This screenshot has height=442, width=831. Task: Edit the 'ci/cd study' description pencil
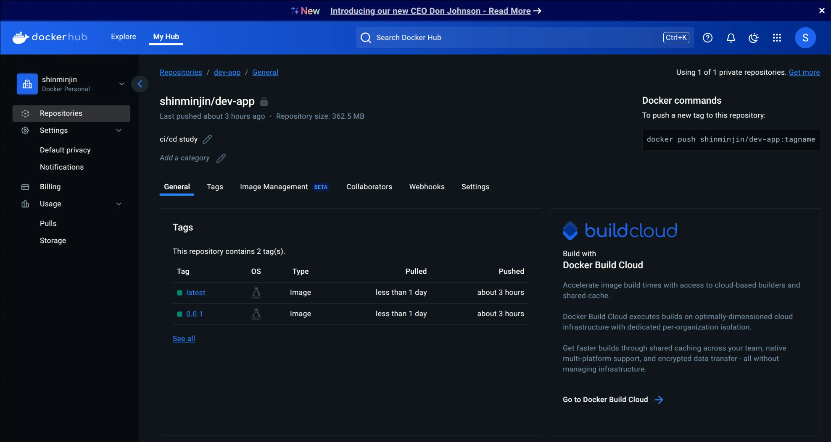click(207, 139)
